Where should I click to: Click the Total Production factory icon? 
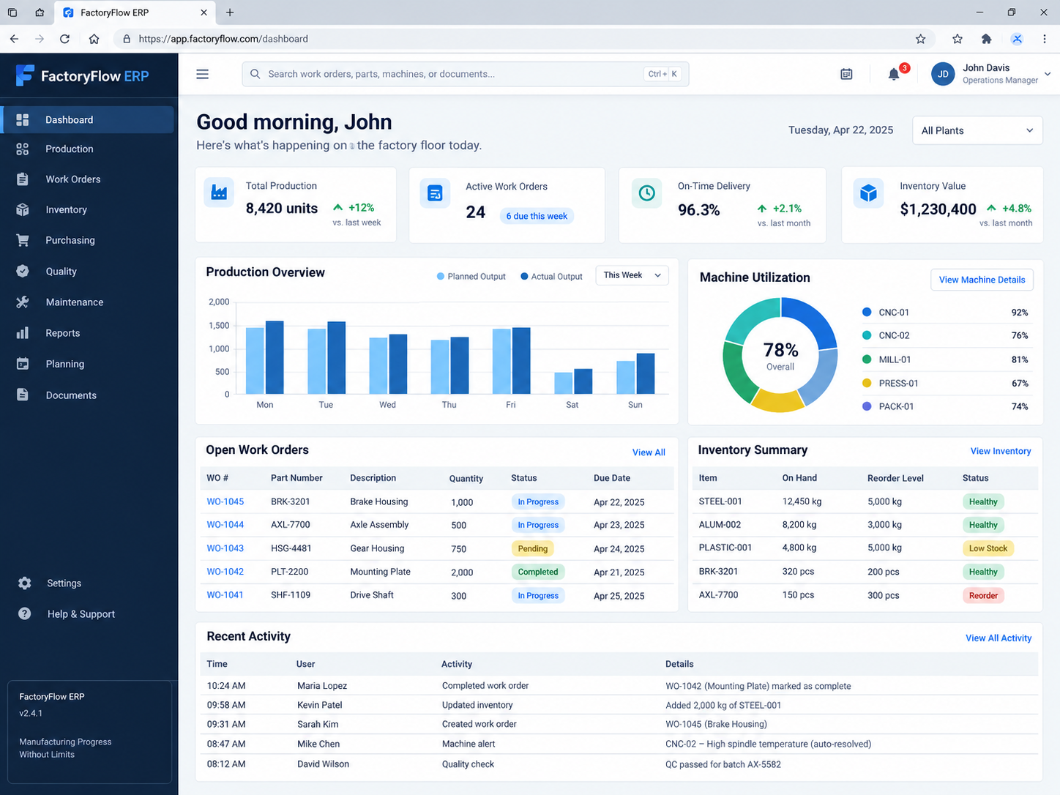click(x=219, y=193)
